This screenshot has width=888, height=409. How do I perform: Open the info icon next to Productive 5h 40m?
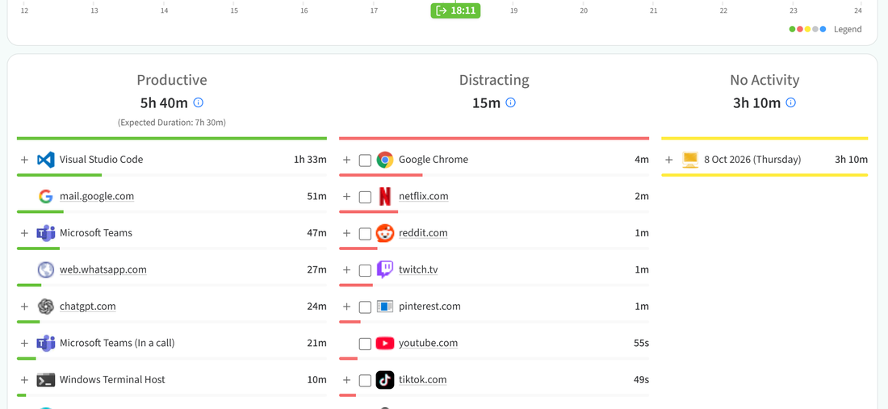point(199,102)
